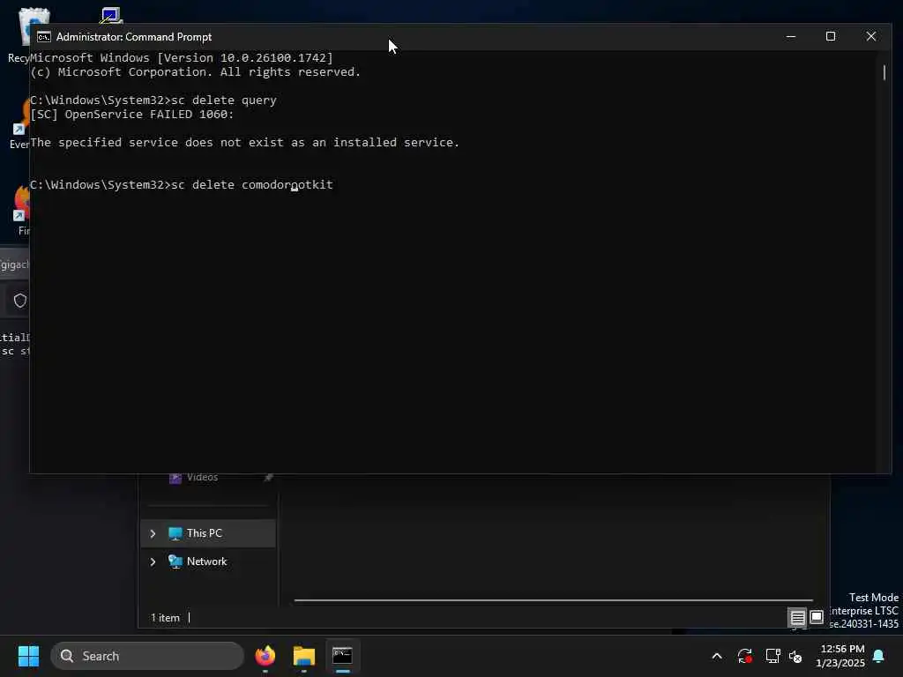Image resolution: width=903 pixels, height=677 pixels.
Task: Click the desktop computer shortcut icon at top
Action: [x=111, y=15]
